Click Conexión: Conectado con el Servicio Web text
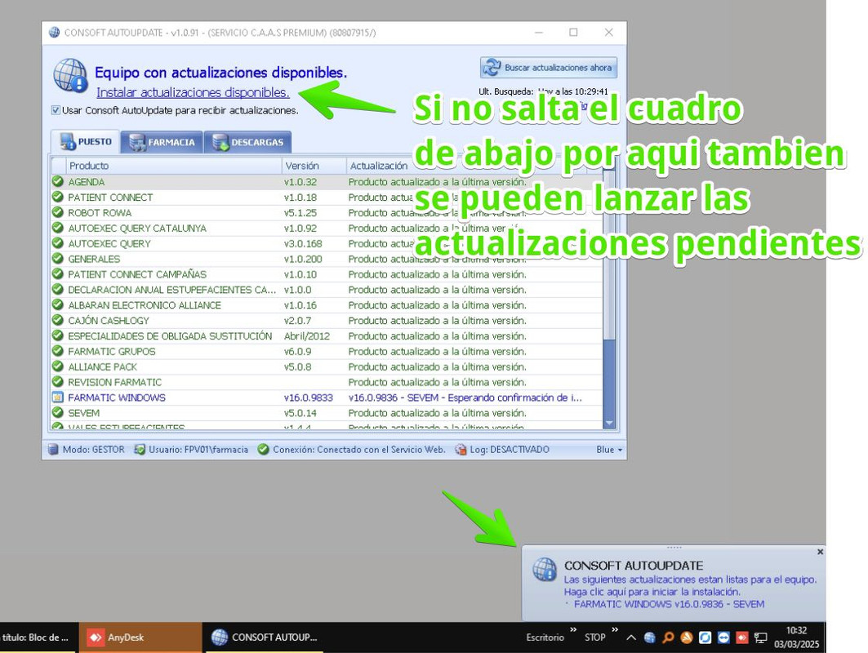The height and width of the screenshot is (653, 868). [x=358, y=450]
